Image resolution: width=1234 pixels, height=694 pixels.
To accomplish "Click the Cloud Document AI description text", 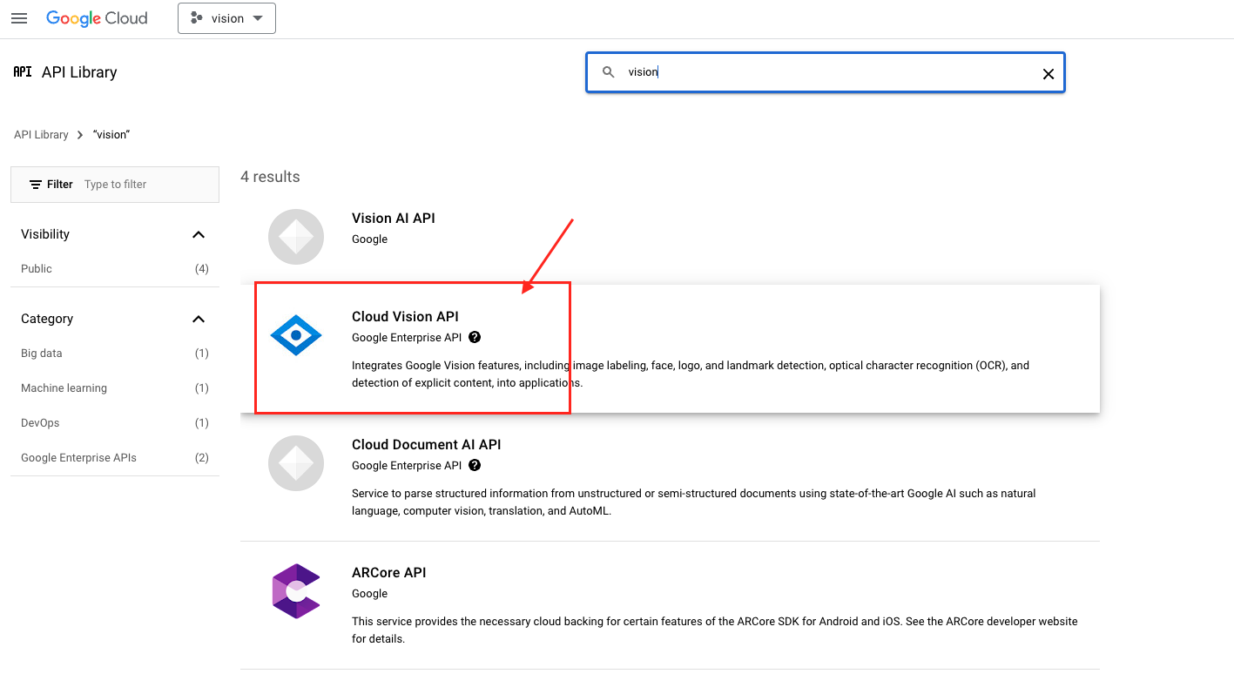I will point(694,502).
